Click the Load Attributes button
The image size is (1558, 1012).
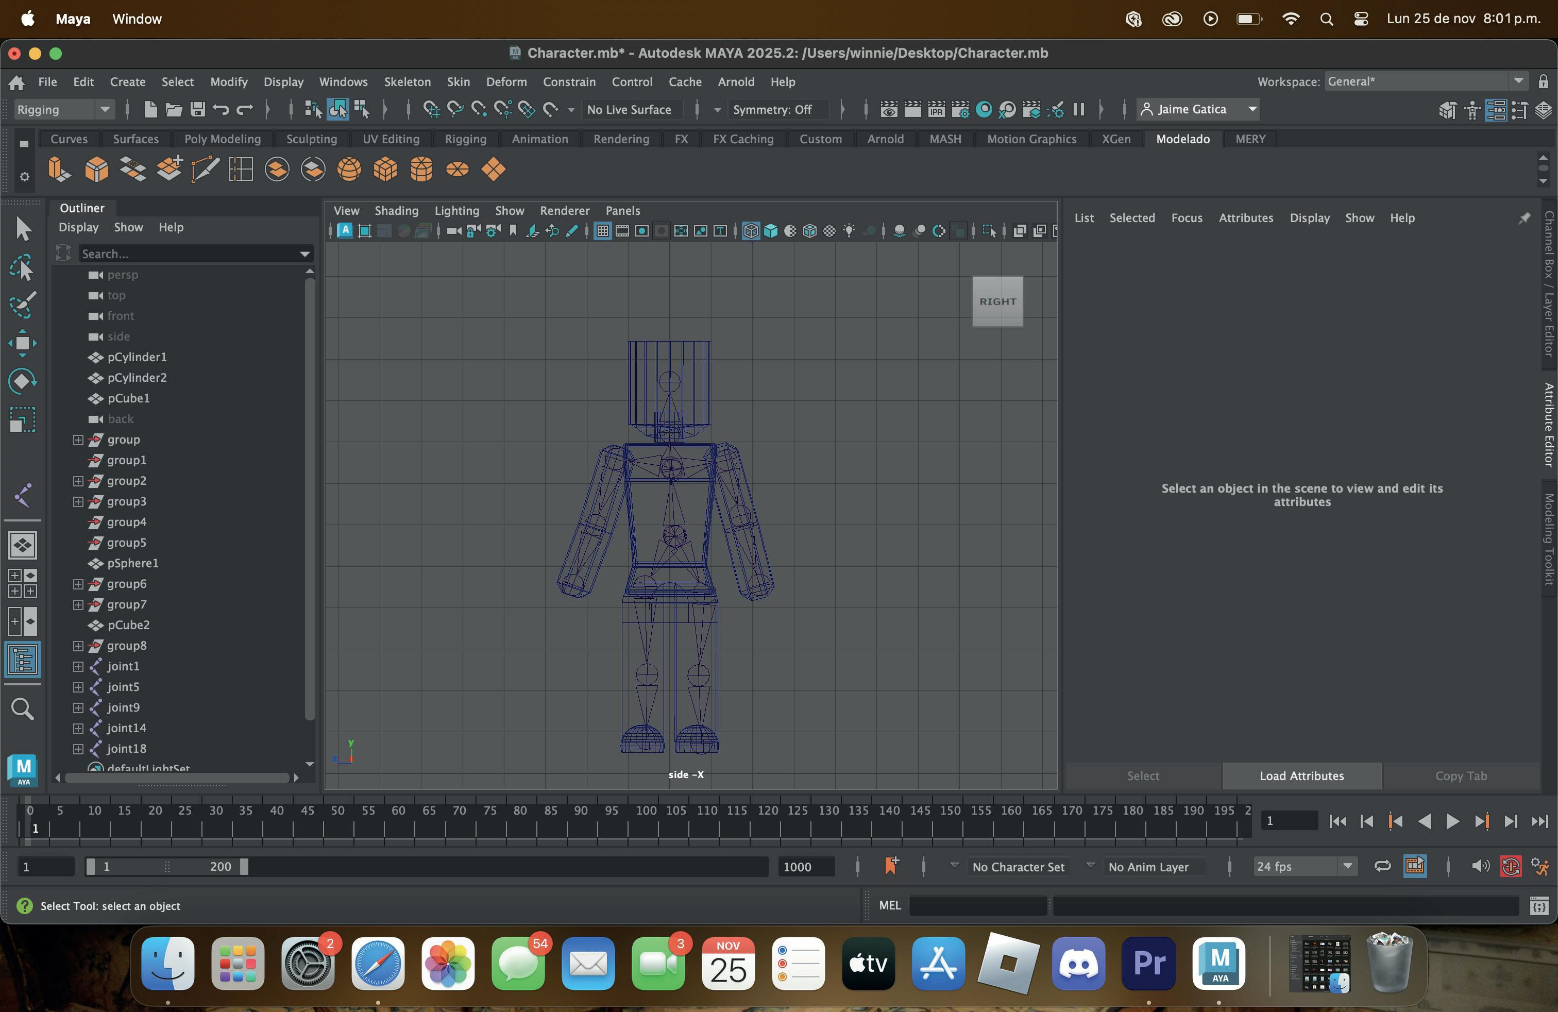pyautogui.click(x=1301, y=775)
